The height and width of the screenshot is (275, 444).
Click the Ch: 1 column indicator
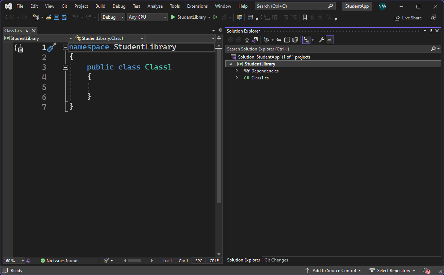(183, 261)
